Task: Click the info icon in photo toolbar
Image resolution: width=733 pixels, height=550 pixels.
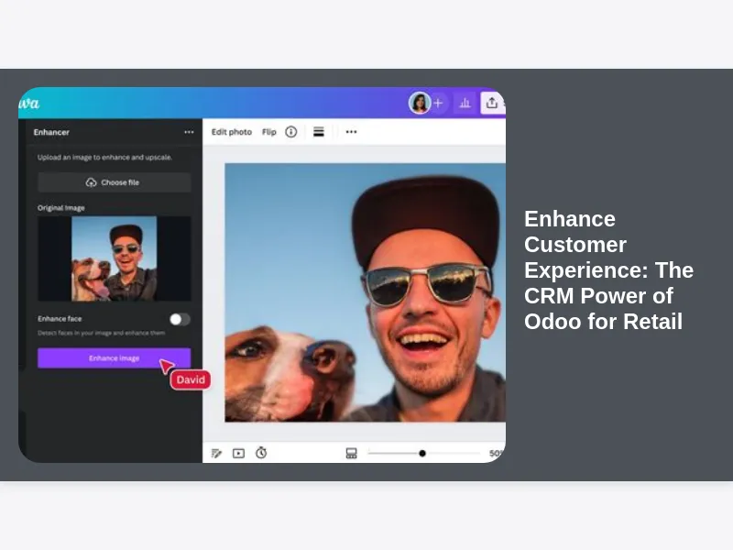Action: point(291,132)
